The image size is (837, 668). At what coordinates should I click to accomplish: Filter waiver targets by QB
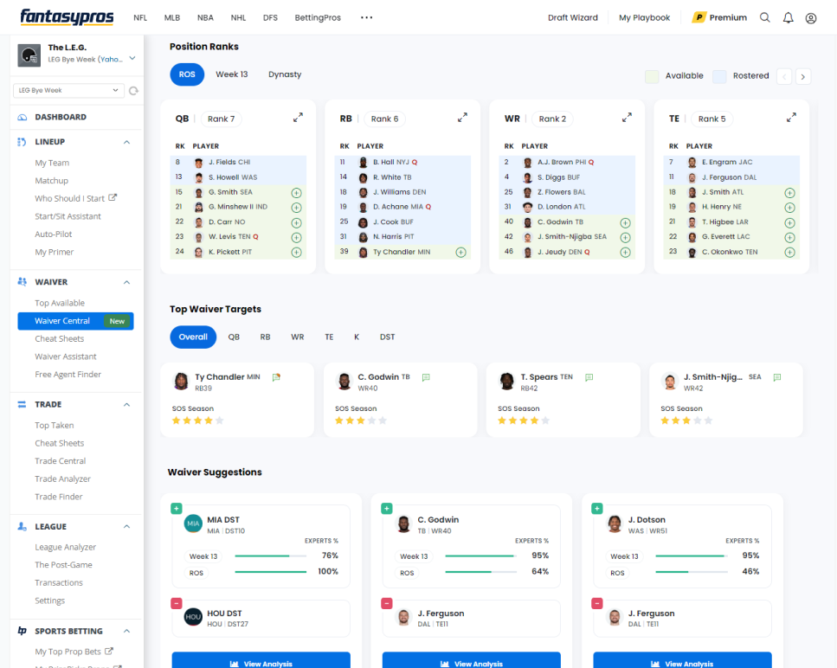[234, 337]
